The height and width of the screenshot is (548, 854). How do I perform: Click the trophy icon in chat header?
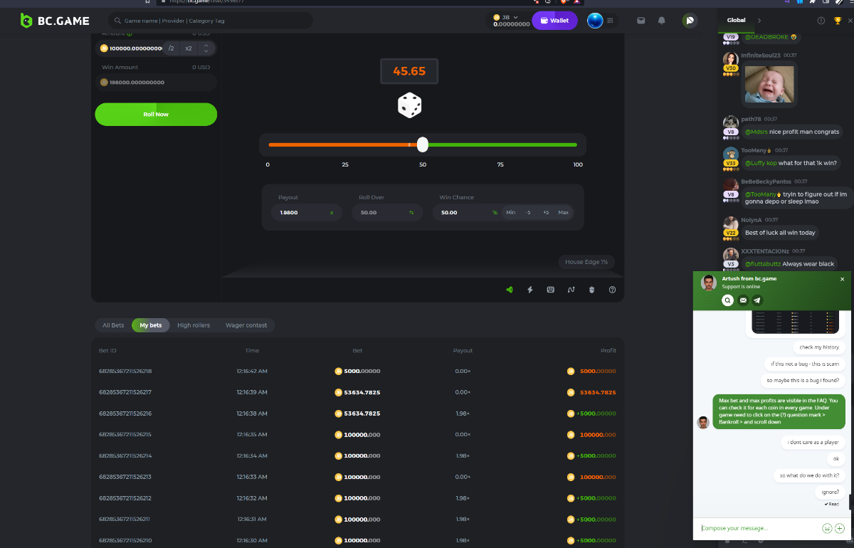pyautogui.click(x=838, y=21)
